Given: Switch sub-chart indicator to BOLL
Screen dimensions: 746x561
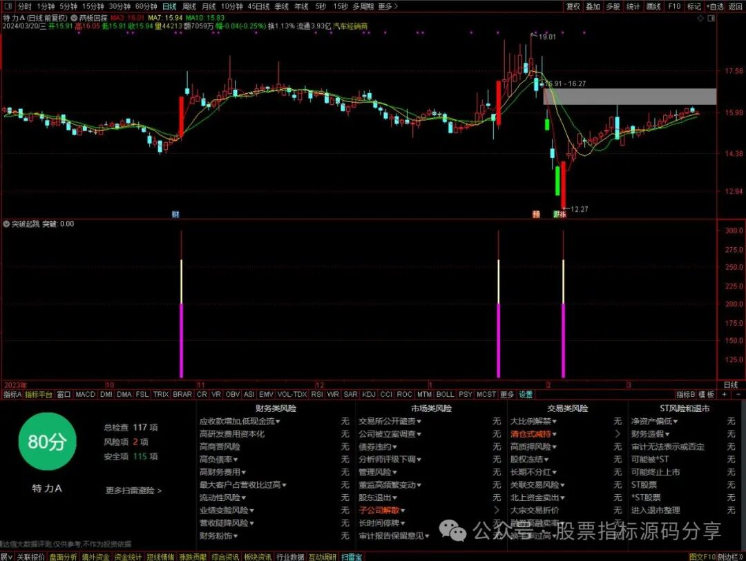Looking at the screenshot, I should (445, 394).
